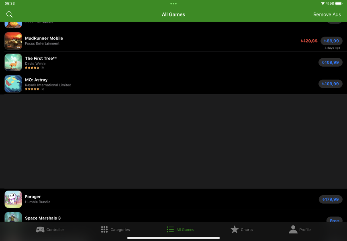Select the All Games tab

pos(180,229)
